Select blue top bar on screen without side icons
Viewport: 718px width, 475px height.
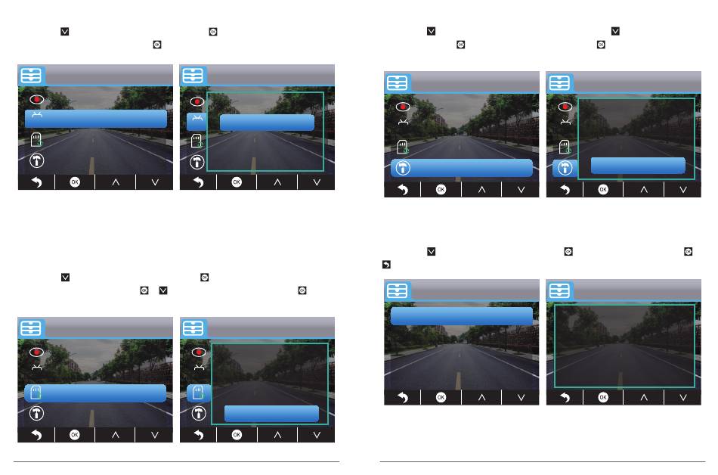[462, 316]
